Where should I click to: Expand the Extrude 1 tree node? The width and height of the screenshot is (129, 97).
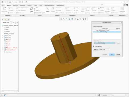3,36
